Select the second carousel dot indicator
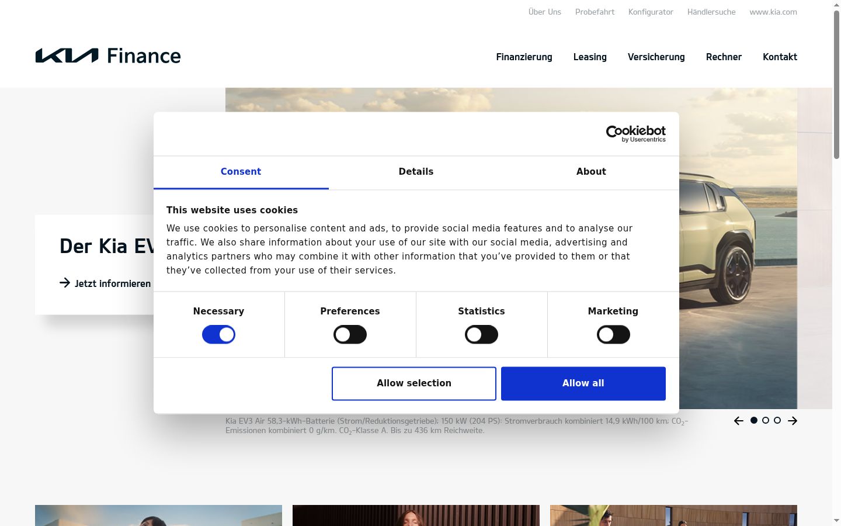 tap(766, 420)
